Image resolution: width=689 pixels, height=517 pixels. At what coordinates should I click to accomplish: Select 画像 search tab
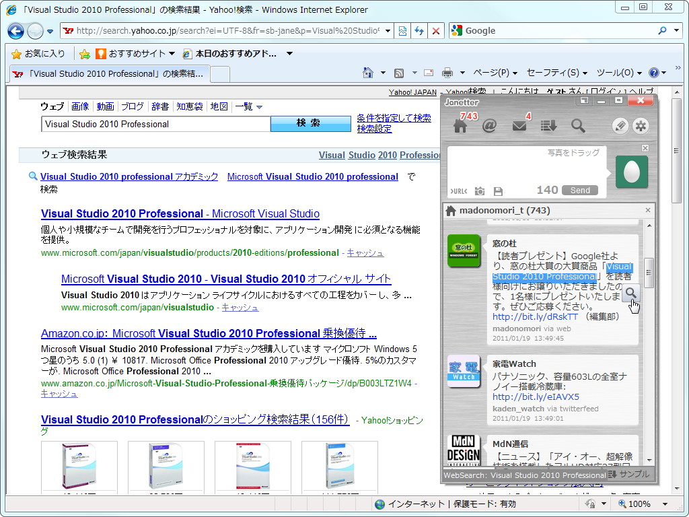coord(80,106)
